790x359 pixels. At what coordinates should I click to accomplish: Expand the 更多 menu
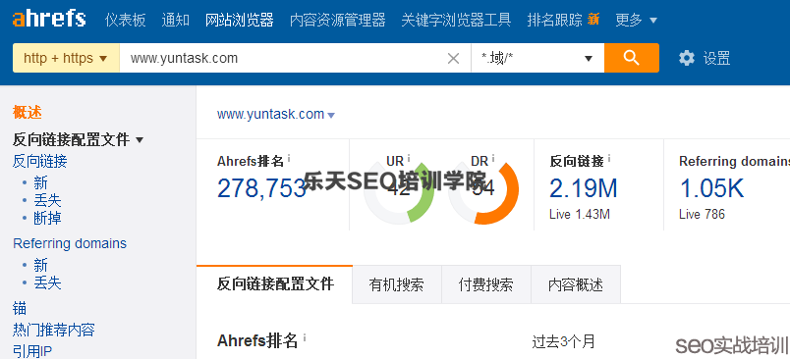[x=636, y=21]
